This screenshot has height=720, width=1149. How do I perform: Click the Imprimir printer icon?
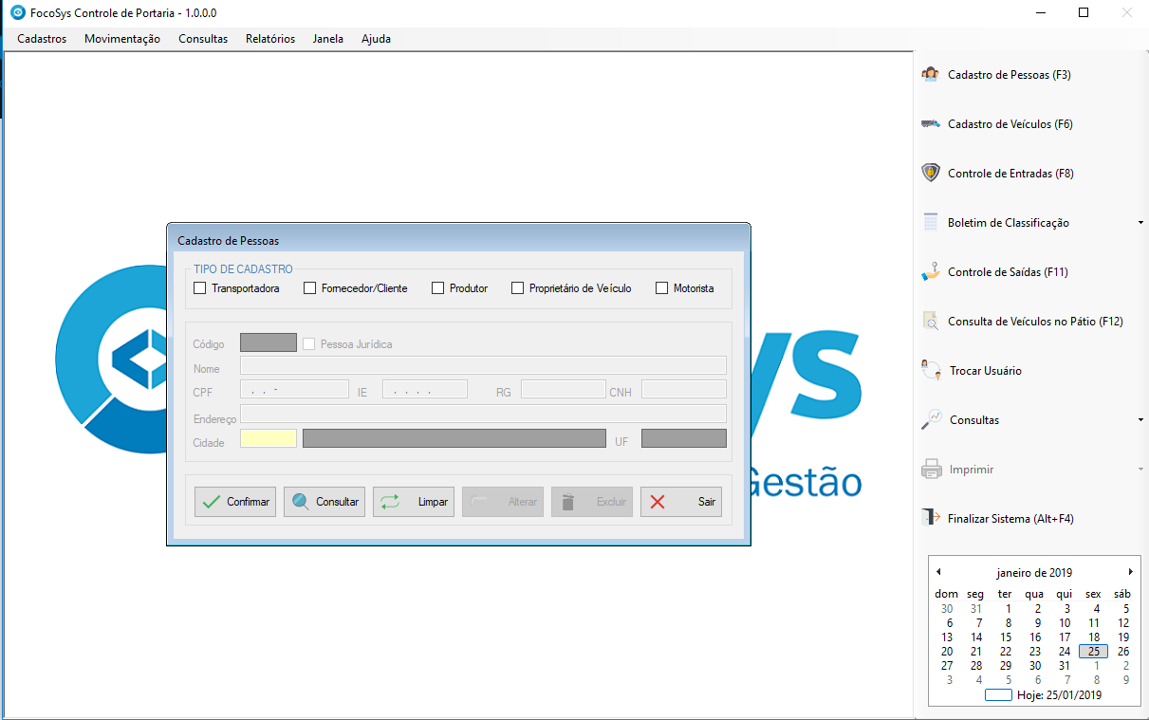[x=931, y=470]
